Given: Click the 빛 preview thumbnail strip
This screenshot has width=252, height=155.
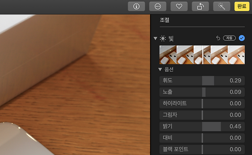Looking at the screenshot, I should [202, 55].
